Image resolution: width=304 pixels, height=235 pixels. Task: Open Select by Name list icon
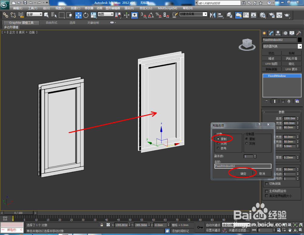coord(54,15)
